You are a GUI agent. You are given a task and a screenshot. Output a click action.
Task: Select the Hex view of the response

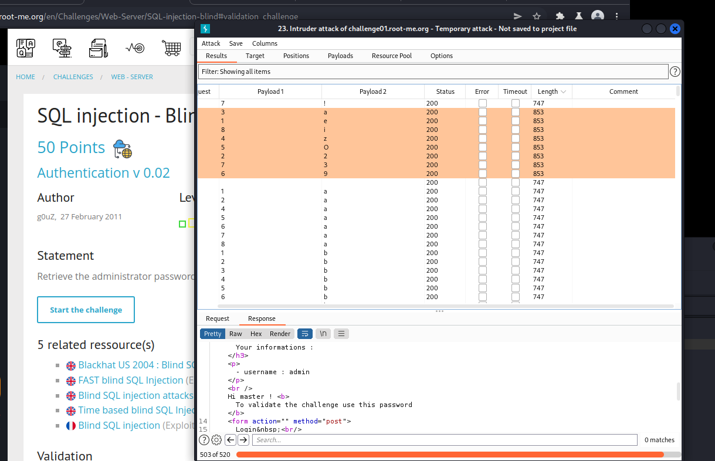point(256,334)
